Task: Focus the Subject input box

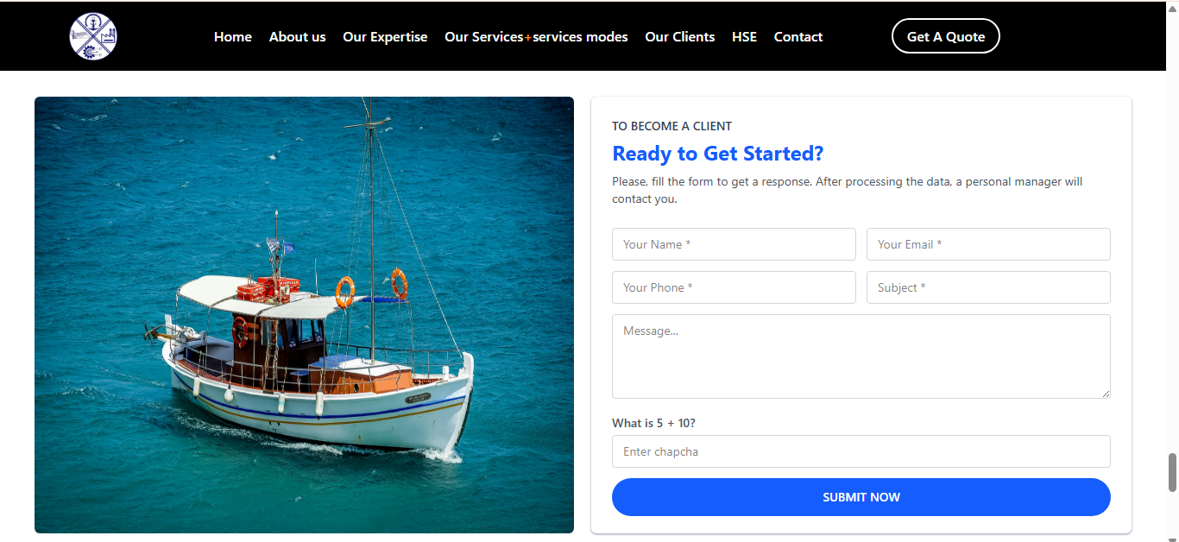Action: pyautogui.click(x=988, y=287)
